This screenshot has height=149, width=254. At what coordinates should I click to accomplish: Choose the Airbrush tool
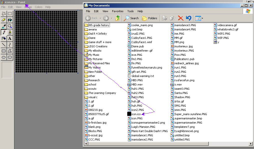click(4, 39)
